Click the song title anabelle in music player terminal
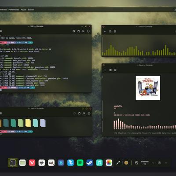 (118, 106)
